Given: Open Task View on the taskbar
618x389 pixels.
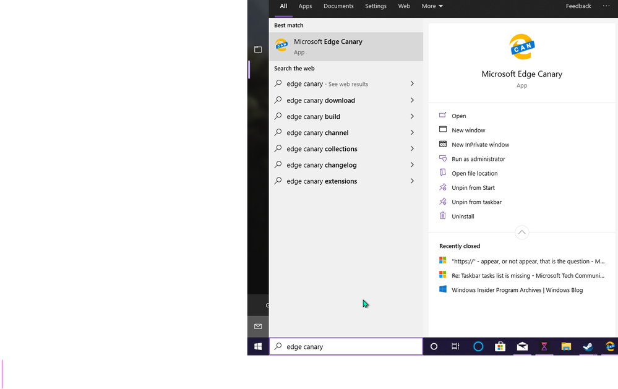Looking at the screenshot, I should [455, 346].
